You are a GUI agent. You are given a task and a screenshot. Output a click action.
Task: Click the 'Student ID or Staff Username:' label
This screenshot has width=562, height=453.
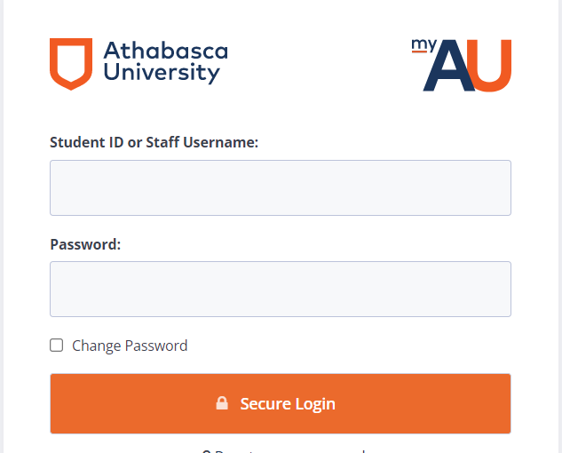click(x=154, y=141)
